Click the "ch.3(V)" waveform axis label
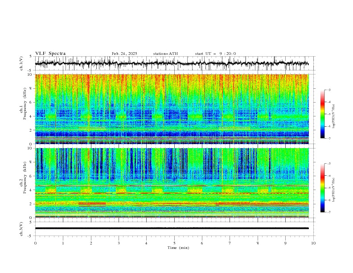The height and width of the screenshot is (273, 353). point(21,229)
